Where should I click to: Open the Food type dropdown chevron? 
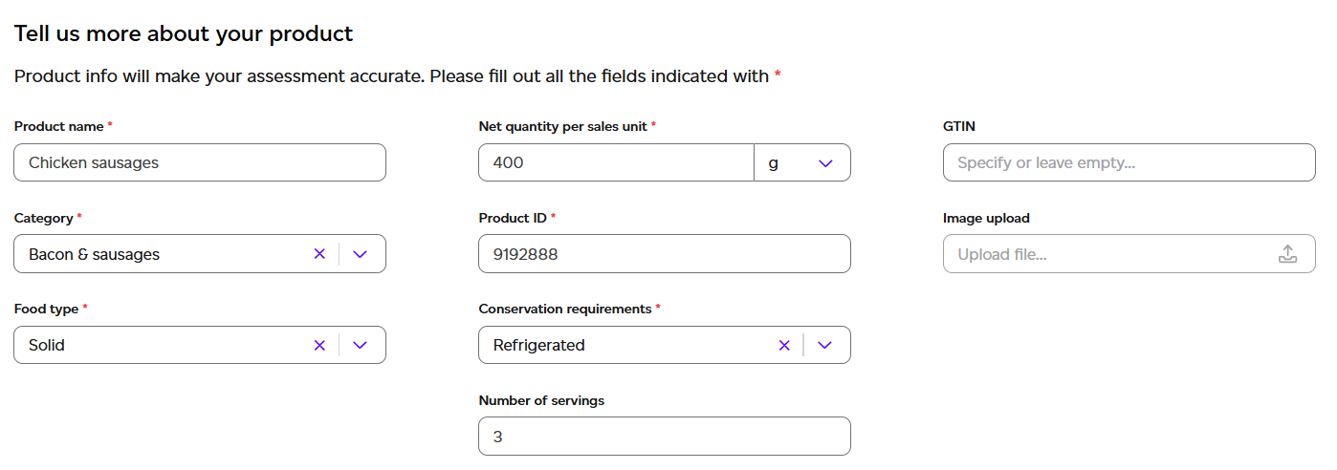[x=360, y=346]
